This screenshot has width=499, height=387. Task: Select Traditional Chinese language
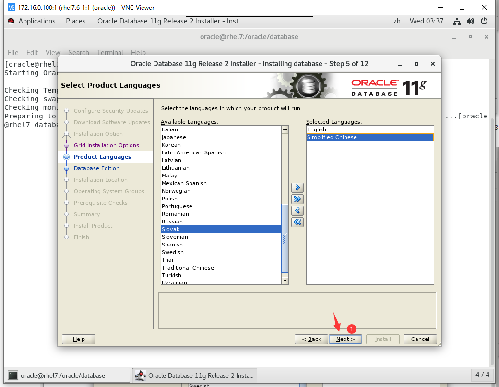point(221,268)
